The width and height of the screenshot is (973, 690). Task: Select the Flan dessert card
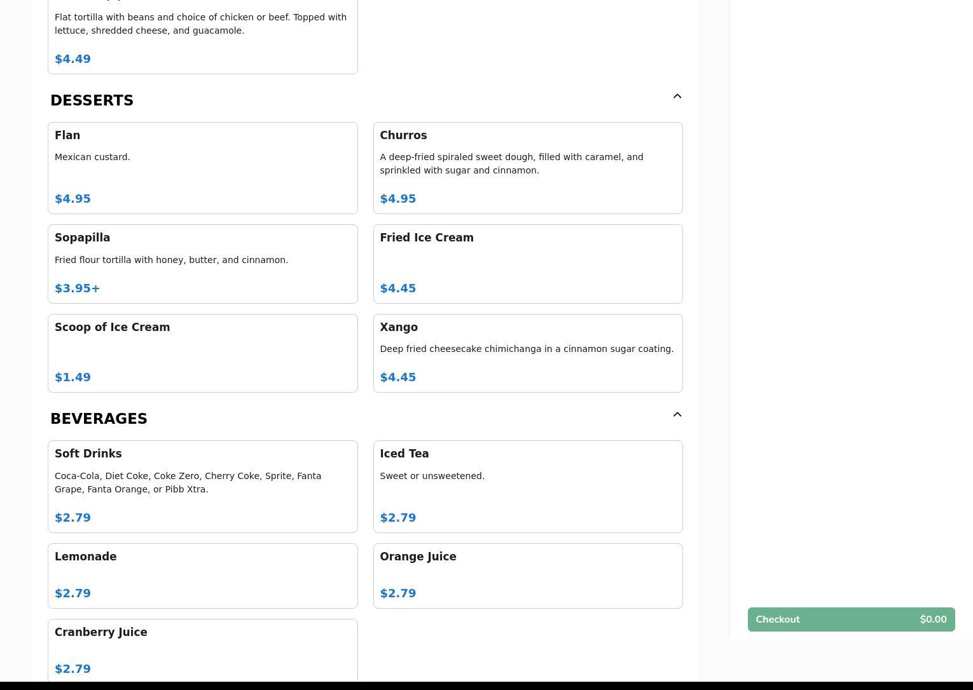(203, 168)
